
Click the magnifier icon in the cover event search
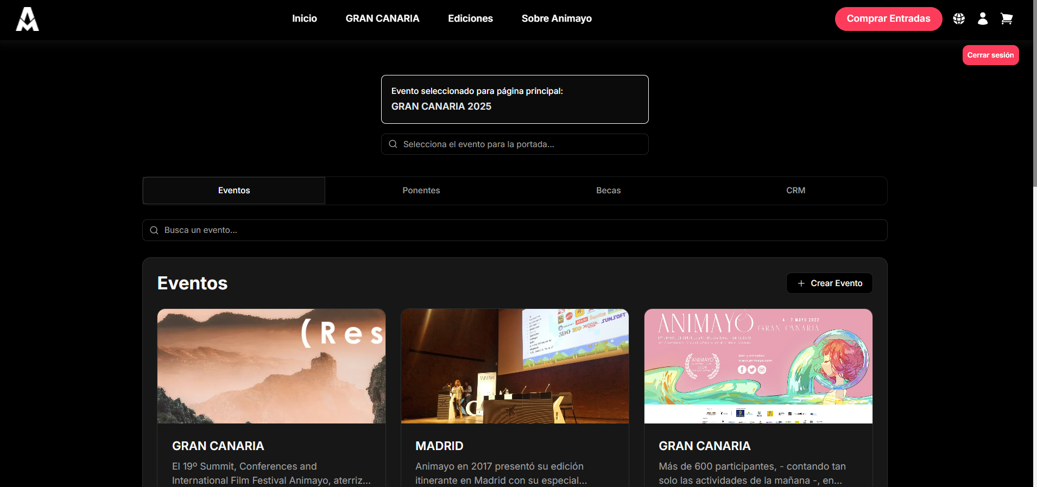pyautogui.click(x=393, y=144)
